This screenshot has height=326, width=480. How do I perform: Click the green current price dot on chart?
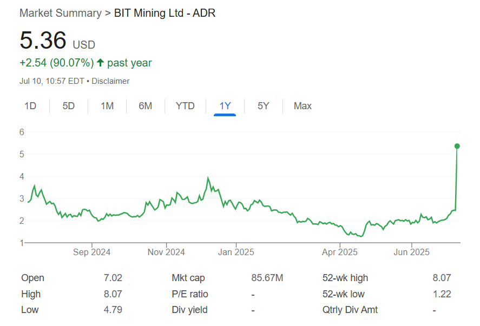coord(457,146)
